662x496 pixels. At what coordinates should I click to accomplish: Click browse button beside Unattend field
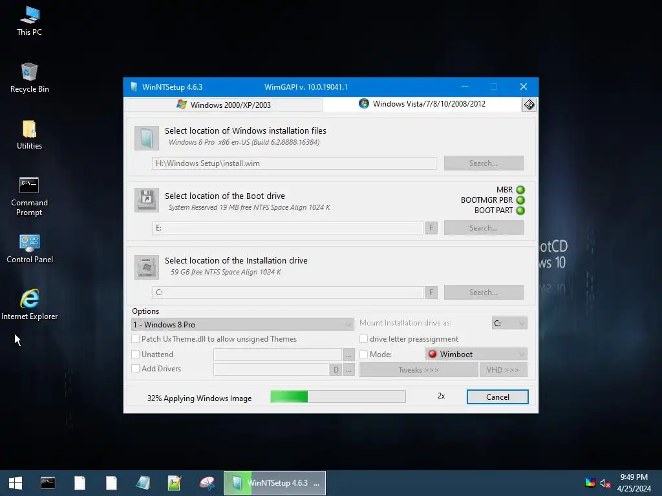(x=348, y=355)
